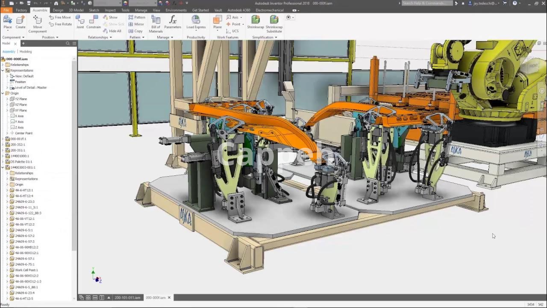The image size is (547, 308).
Task: Search the model browser with magnifier icon
Action: pyautogui.click(x=68, y=43)
